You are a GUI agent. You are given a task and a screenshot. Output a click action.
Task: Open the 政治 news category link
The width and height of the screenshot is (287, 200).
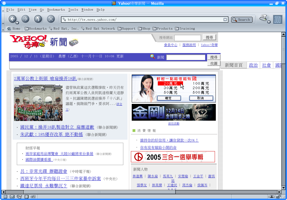(253, 65)
